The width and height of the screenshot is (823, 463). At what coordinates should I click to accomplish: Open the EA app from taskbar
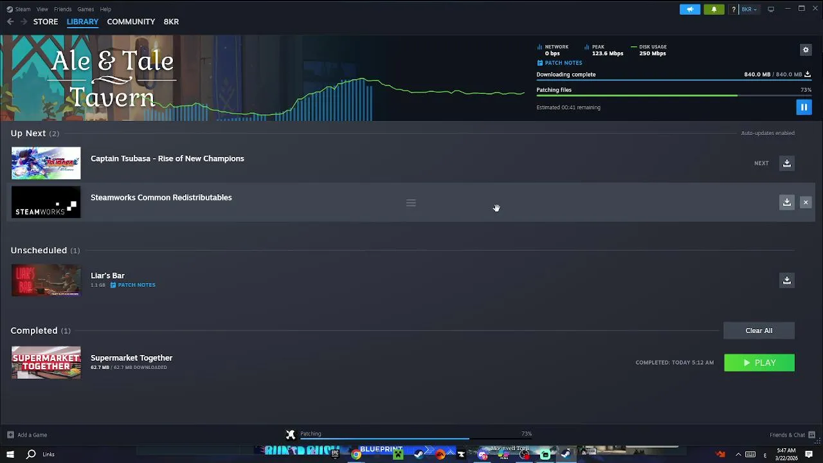pos(440,455)
